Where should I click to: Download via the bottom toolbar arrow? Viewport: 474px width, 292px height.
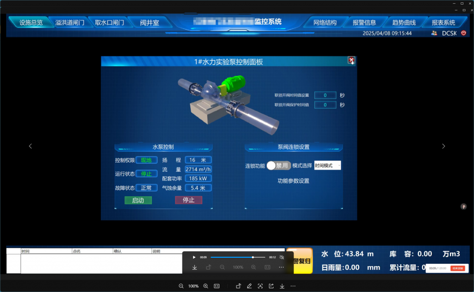(282, 286)
